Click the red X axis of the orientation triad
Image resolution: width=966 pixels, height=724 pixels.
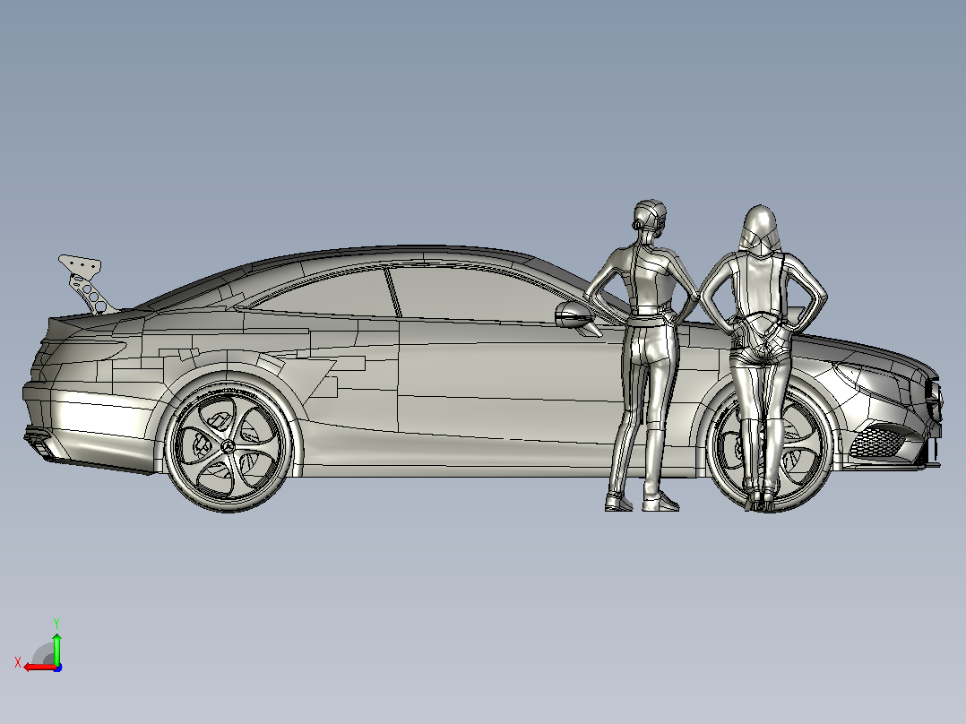(40, 668)
